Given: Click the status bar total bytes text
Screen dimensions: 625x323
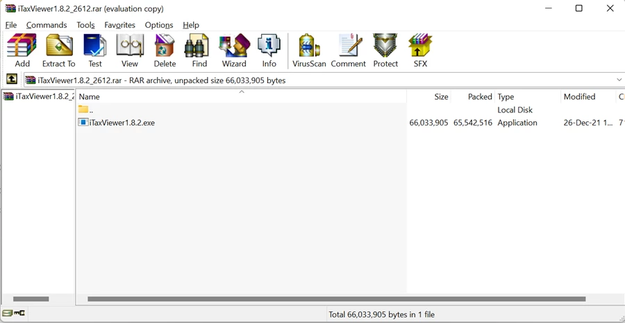Looking at the screenshot, I should (x=381, y=315).
